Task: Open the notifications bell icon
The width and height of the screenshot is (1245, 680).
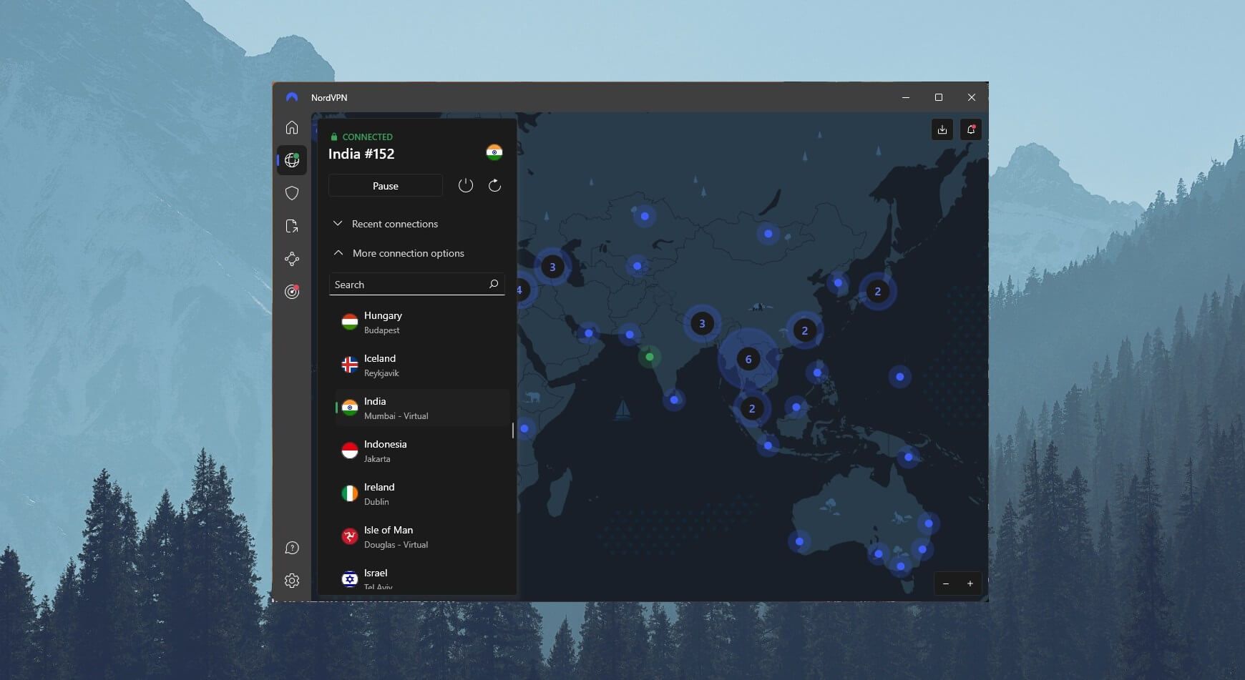Action: coord(971,129)
